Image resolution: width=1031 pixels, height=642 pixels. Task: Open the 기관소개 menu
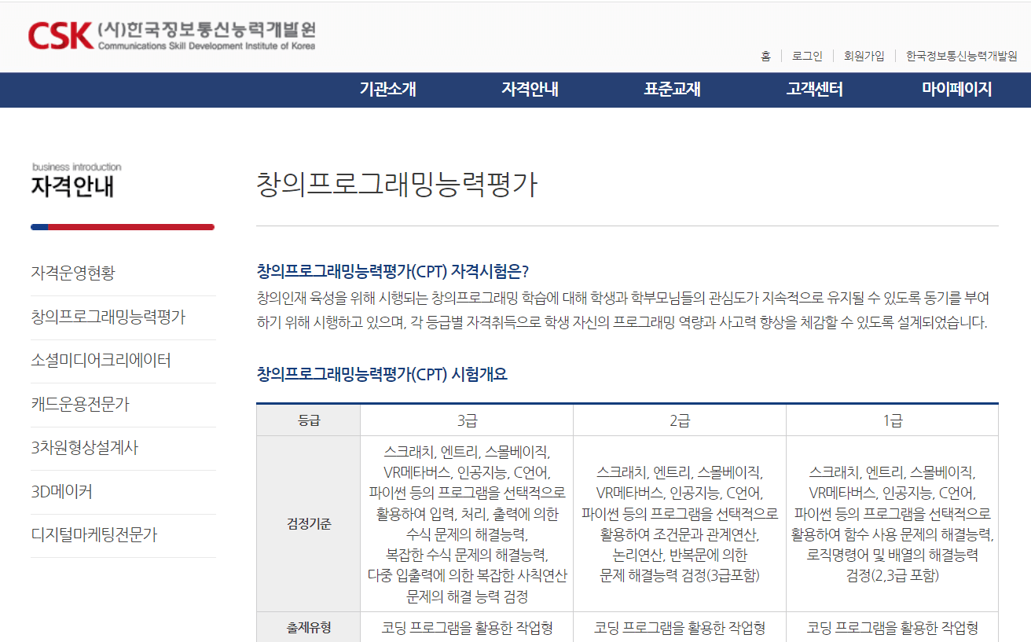pos(388,90)
